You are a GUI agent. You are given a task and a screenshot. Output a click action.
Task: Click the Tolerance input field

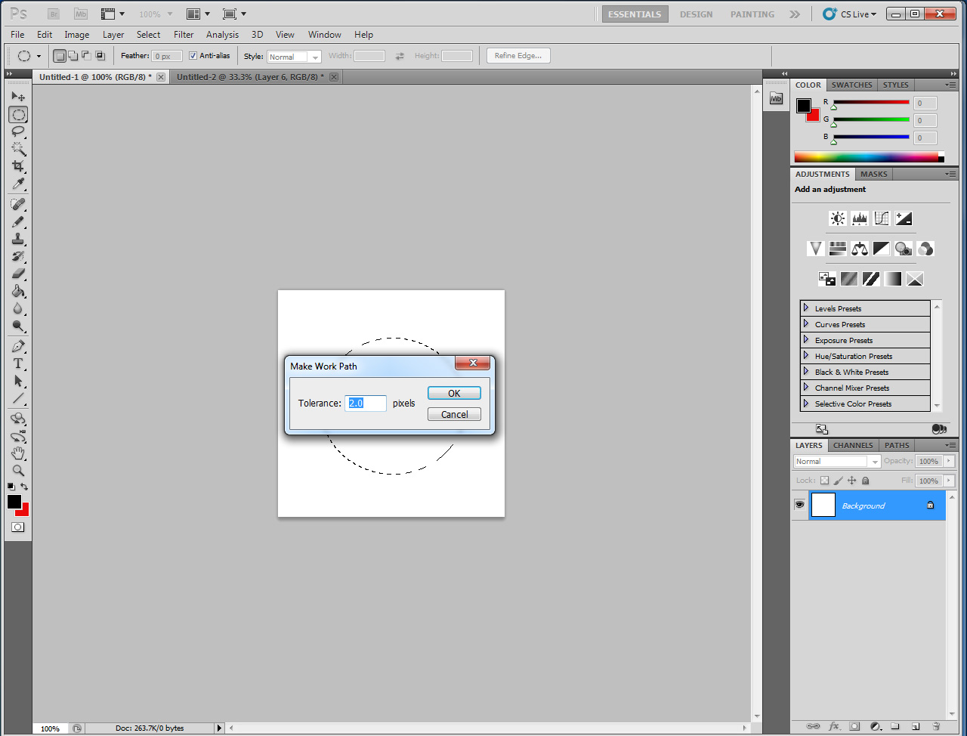tap(366, 404)
